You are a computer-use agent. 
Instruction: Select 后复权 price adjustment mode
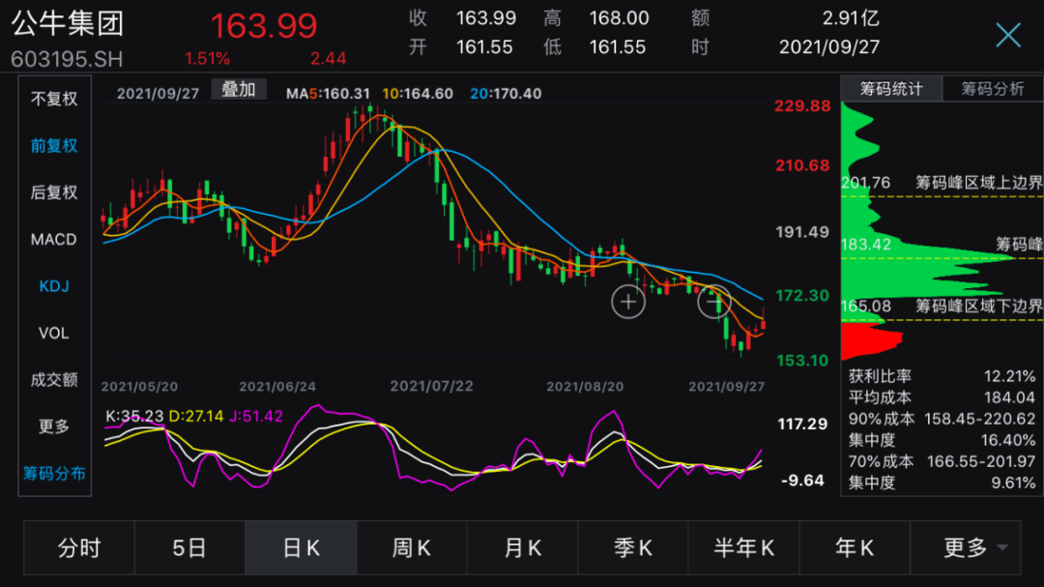click(54, 192)
